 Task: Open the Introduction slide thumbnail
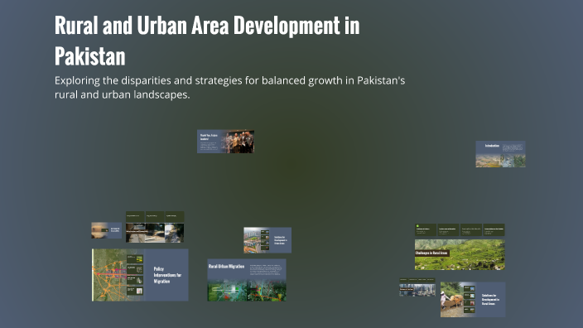pyautogui.click(x=500, y=154)
